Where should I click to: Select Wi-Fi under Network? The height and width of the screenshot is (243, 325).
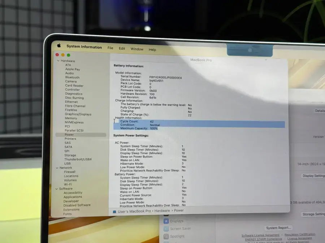point(68,184)
